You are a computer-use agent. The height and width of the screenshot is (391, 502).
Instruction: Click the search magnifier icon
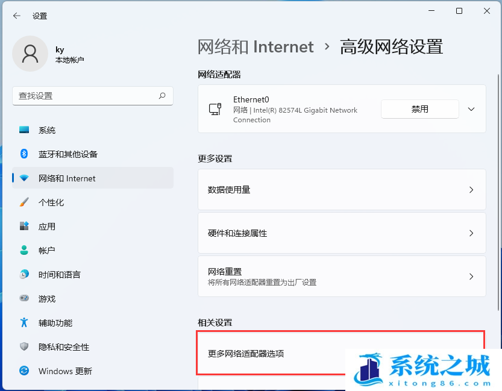(162, 96)
